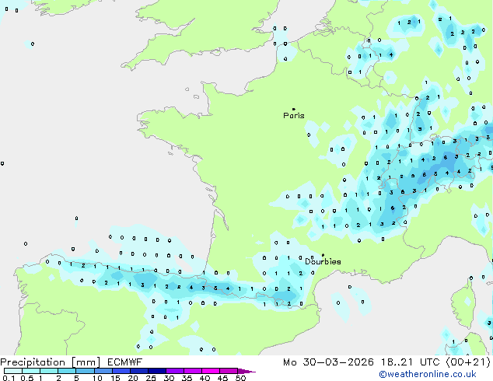Click the date 'Mo 30-03-2026'
The image size is (493, 381).
pos(328,362)
